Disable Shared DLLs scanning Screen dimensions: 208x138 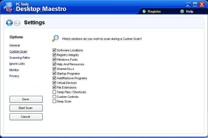pos(54,69)
